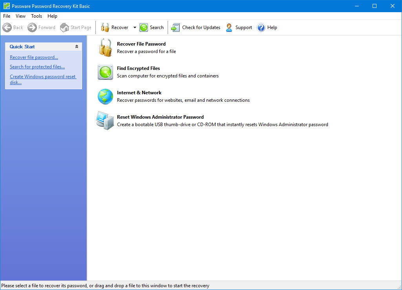The width and height of the screenshot is (402, 290).
Task: Click 'Scan computer for encrypted files' description
Action: tap(168, 76)
